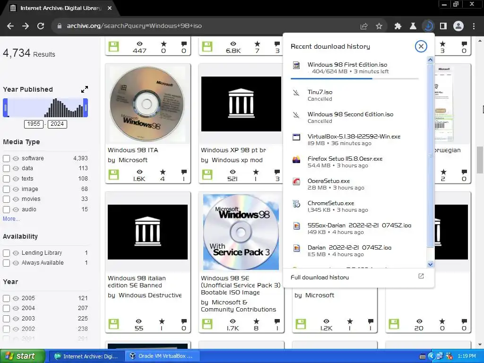Open the Windows 98 ITA disc thumbnail
This screenshot has height=363, width=484.
pyautogui.click(x=147, y=104)
